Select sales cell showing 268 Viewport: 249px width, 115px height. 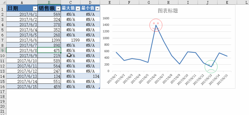coord(49,35)
